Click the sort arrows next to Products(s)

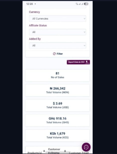[44, 151]
